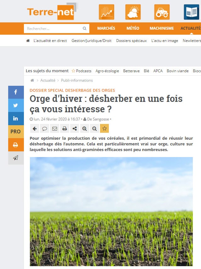Print from the orange sidebar printer icon

coord(16,145)
